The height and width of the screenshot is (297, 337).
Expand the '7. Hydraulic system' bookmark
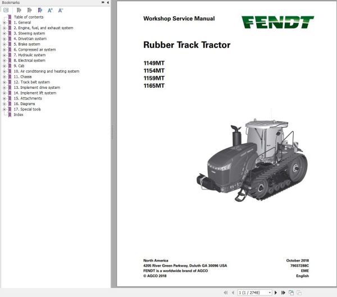pos(4,55)
